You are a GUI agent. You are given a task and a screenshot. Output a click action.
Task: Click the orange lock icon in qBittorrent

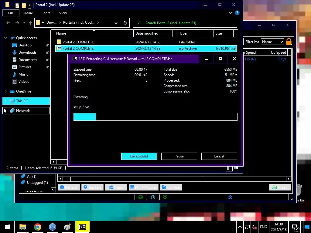(289, 42)
